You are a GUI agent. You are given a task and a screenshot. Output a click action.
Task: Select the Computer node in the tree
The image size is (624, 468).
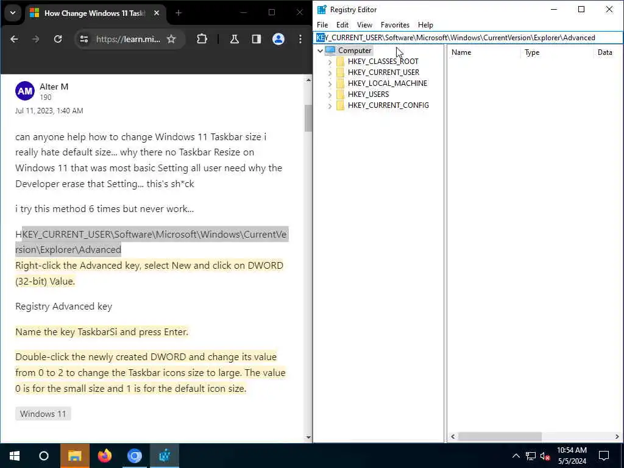(x=355, y=51)
